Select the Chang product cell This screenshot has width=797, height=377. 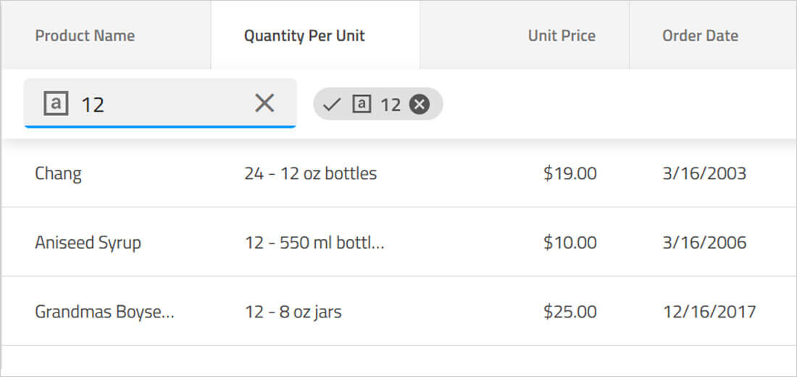pyautogui.click(x=58, y=174)
